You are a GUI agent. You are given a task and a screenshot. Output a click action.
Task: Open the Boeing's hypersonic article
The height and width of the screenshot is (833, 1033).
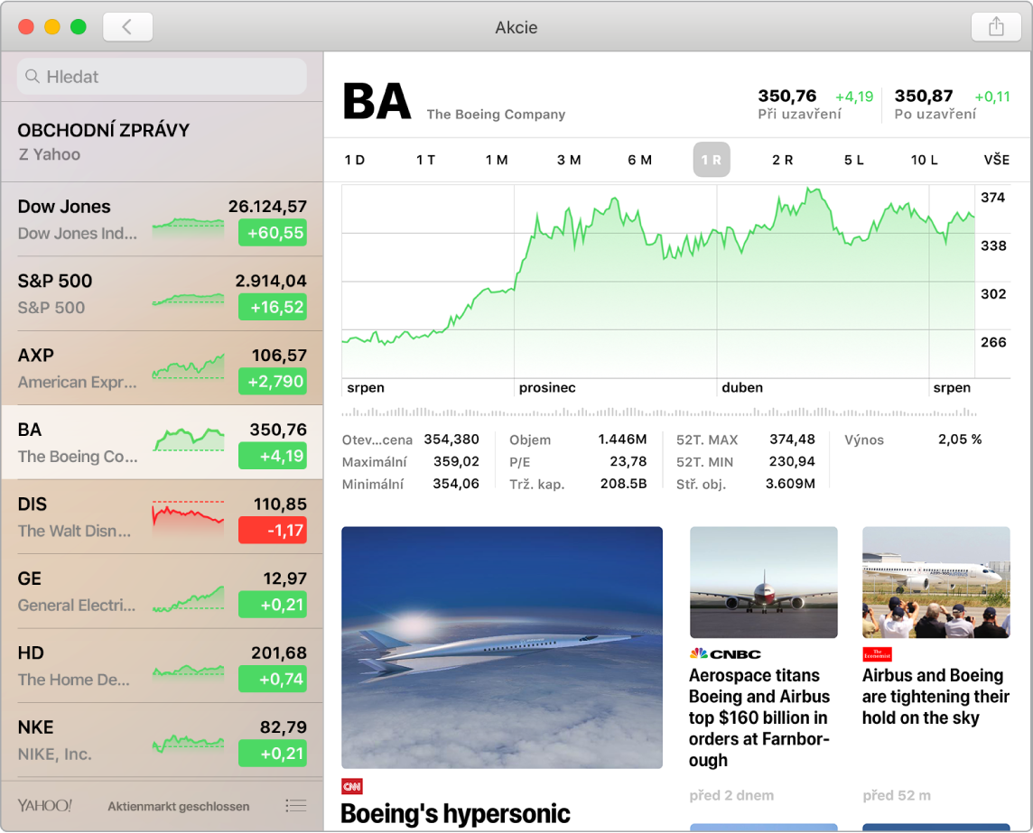(x=455, y=811)
